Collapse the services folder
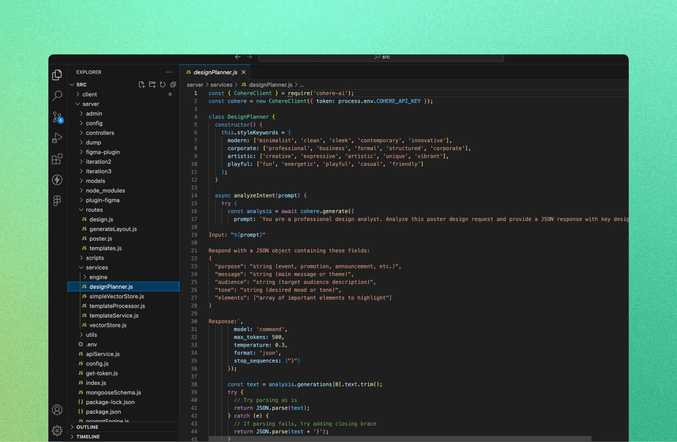677x442 pixels. 123,267
